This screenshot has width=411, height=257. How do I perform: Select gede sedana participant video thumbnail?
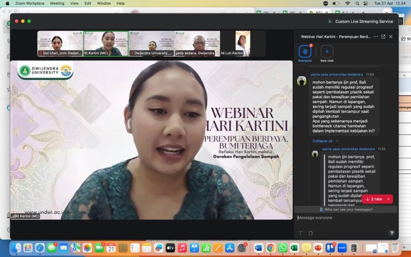pos(197,43)
